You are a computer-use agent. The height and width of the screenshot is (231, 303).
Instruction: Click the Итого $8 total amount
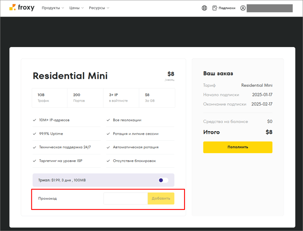click(269, 132)
